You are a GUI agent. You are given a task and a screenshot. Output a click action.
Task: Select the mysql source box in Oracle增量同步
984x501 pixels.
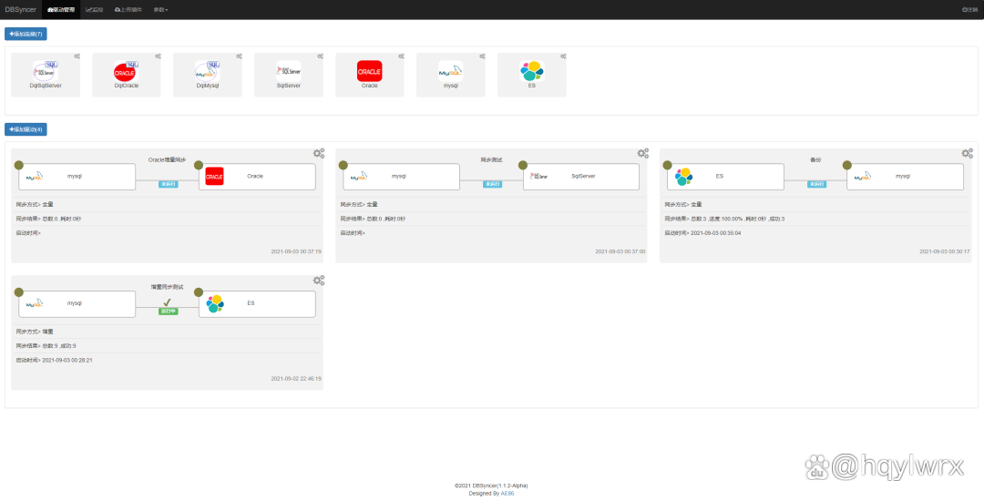pos(77,177)
